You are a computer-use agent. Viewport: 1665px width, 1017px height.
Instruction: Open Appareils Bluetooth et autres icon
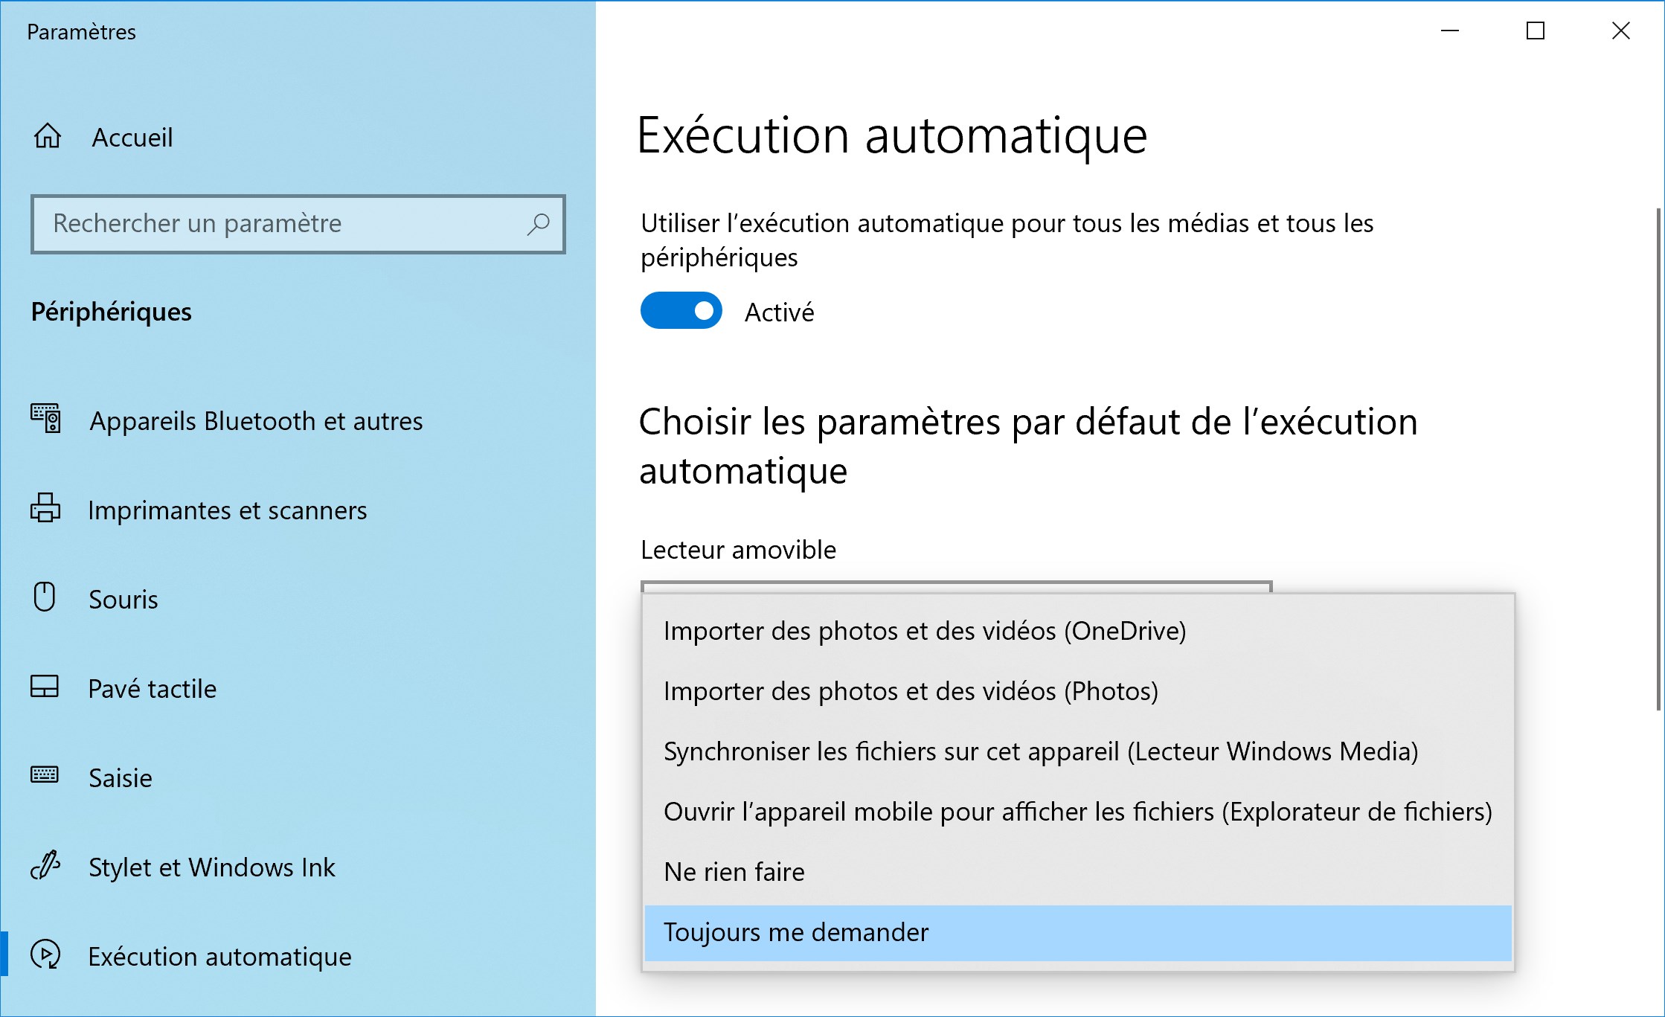coord(45,420)
